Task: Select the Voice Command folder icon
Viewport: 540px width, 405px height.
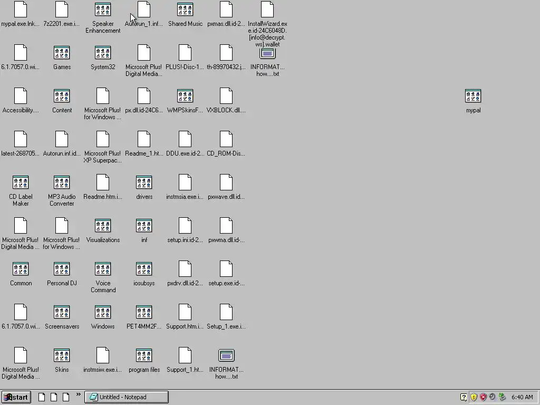Action: (103, 268)
